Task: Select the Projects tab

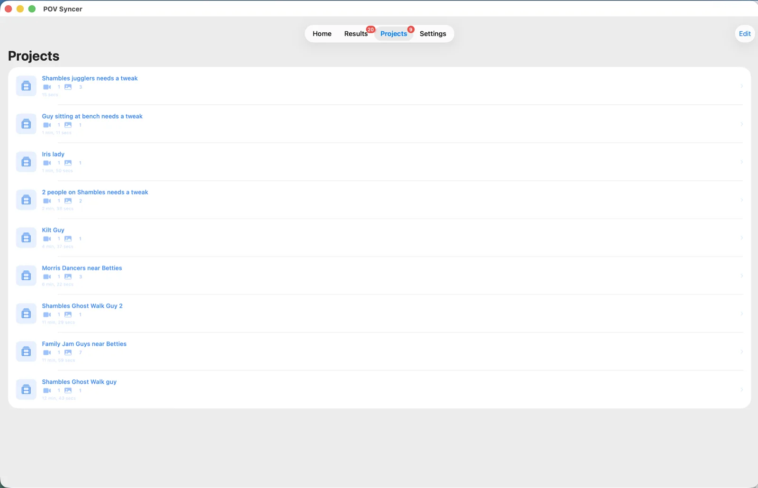Action: [x=394, y=34]
